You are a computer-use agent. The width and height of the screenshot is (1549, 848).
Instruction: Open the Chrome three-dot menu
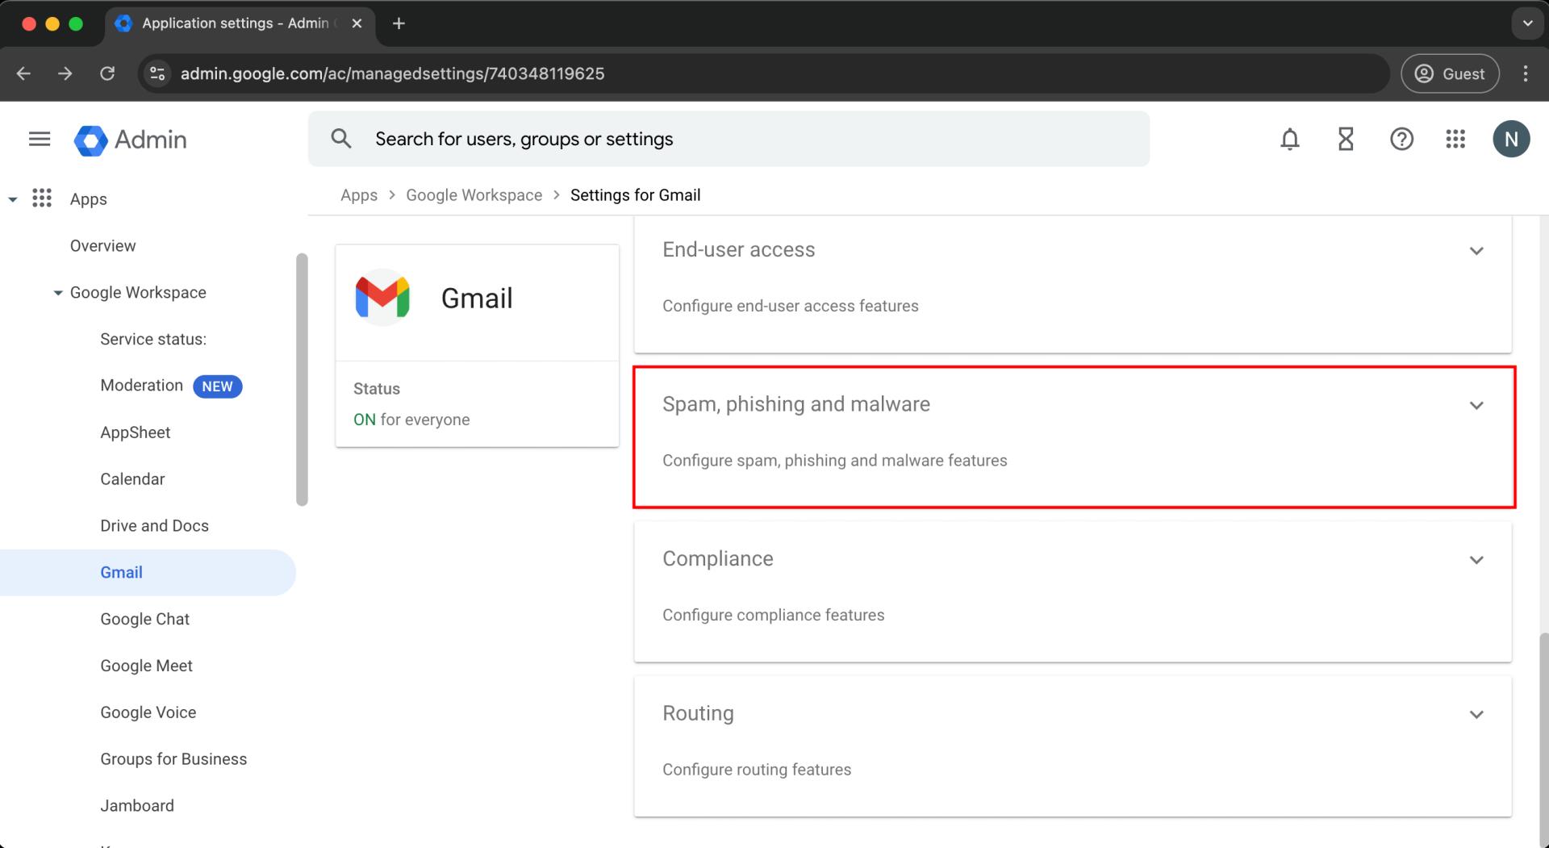[1525, 73]
